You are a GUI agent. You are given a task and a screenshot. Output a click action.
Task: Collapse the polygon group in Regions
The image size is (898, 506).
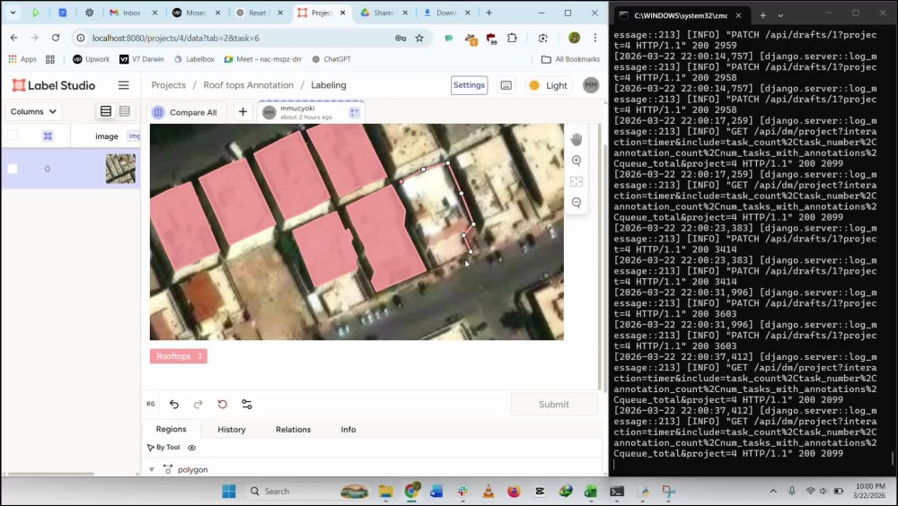tap(152, 469)
